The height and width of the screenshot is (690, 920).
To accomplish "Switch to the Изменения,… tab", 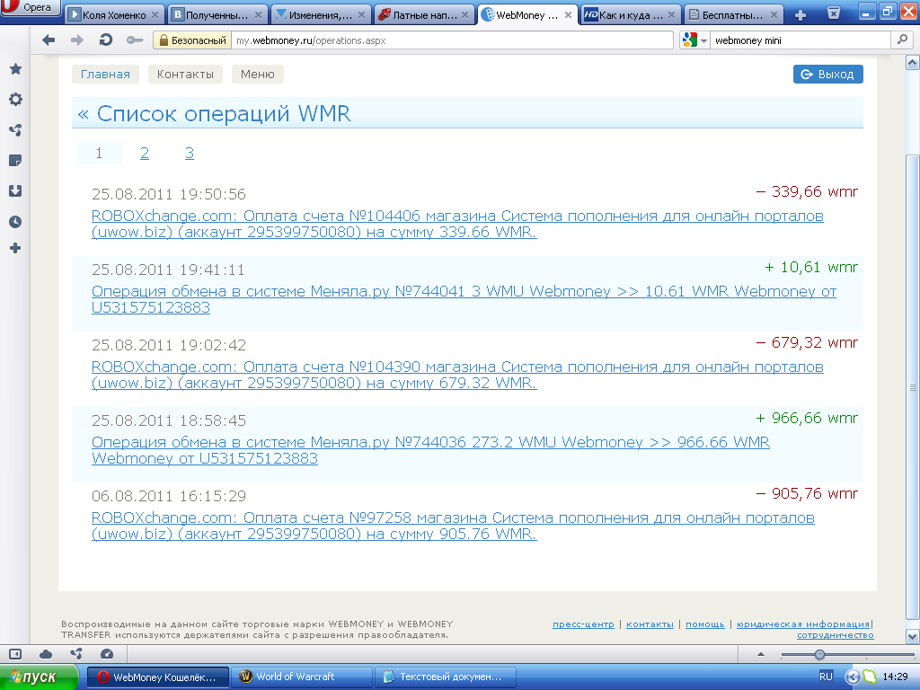I will point(321,15).
